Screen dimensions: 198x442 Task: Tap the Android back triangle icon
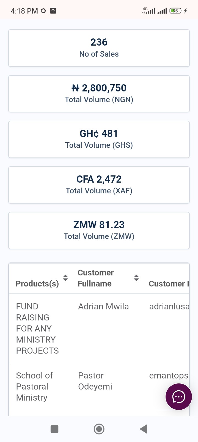[x=144, y=429]
